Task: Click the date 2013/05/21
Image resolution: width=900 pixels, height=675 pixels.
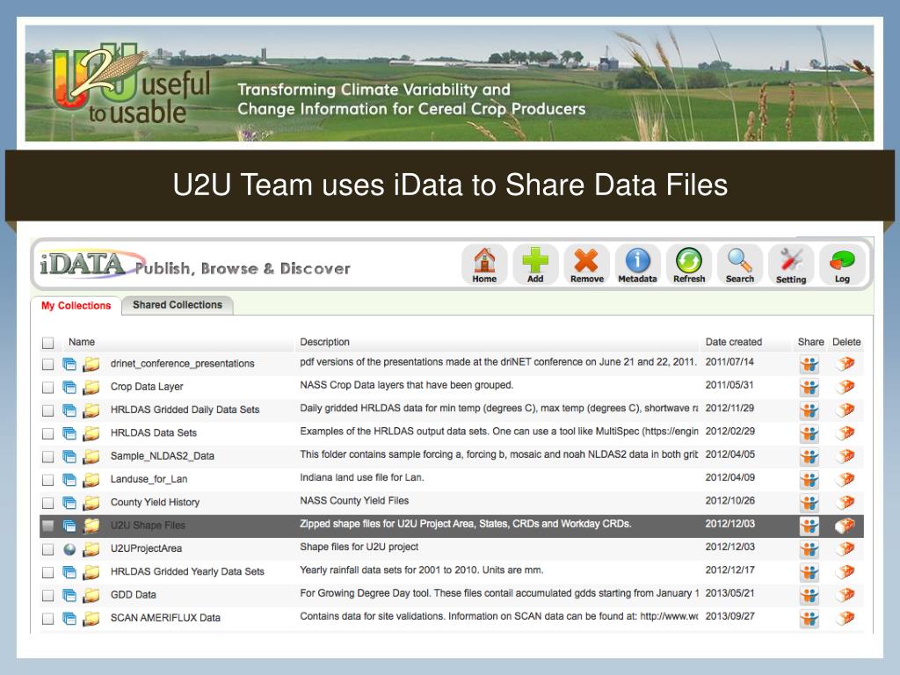Action: click(x=730, y=593)
